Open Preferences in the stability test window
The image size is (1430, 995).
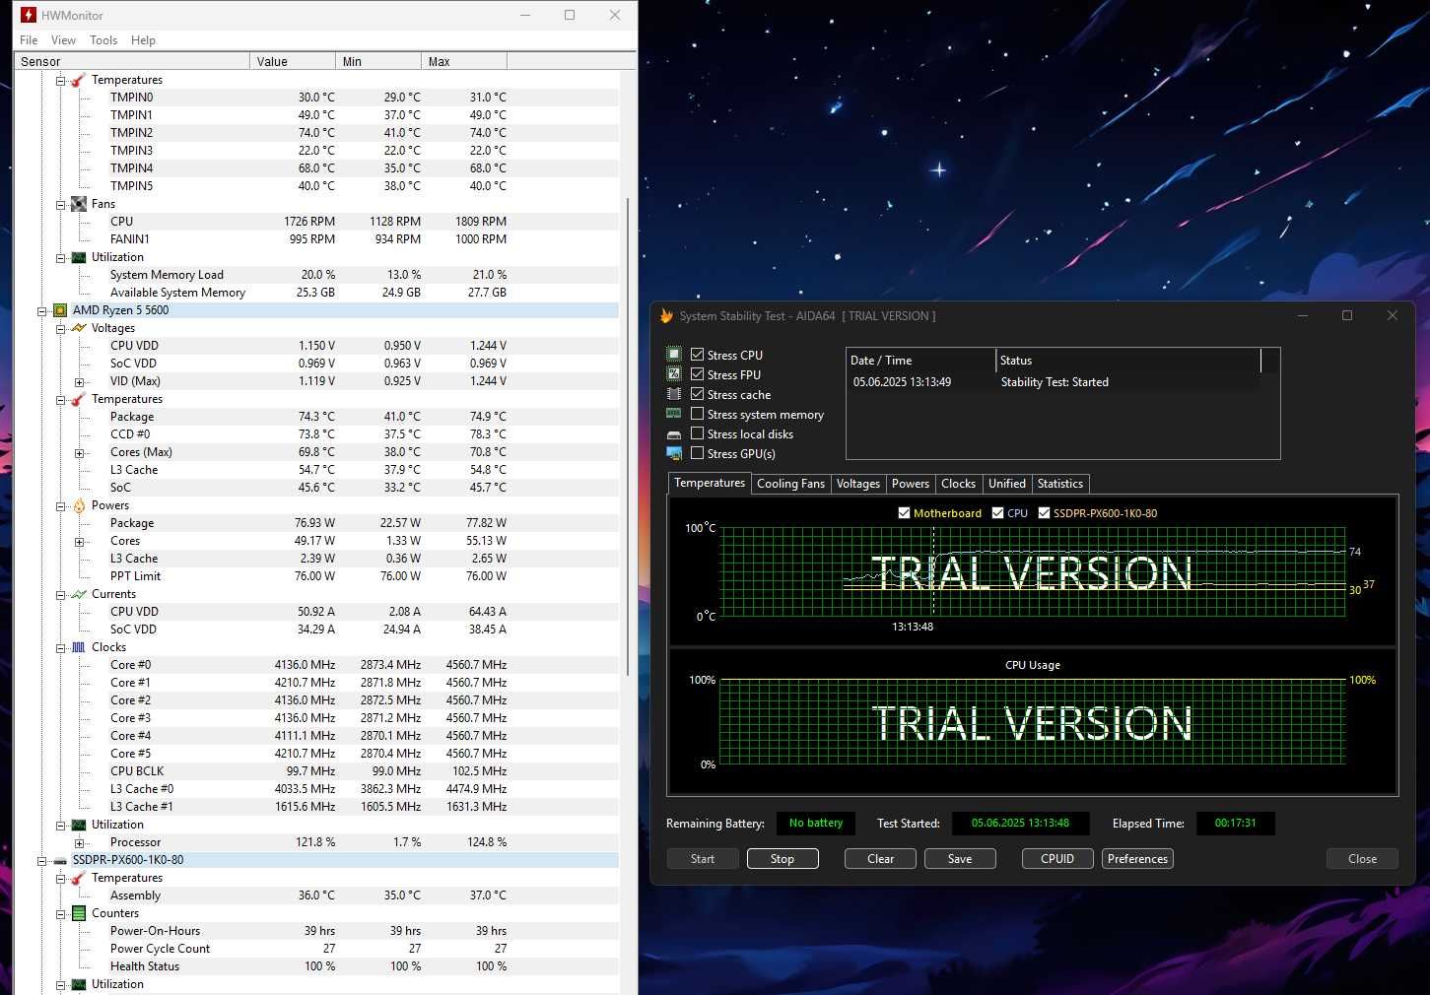1137,859
